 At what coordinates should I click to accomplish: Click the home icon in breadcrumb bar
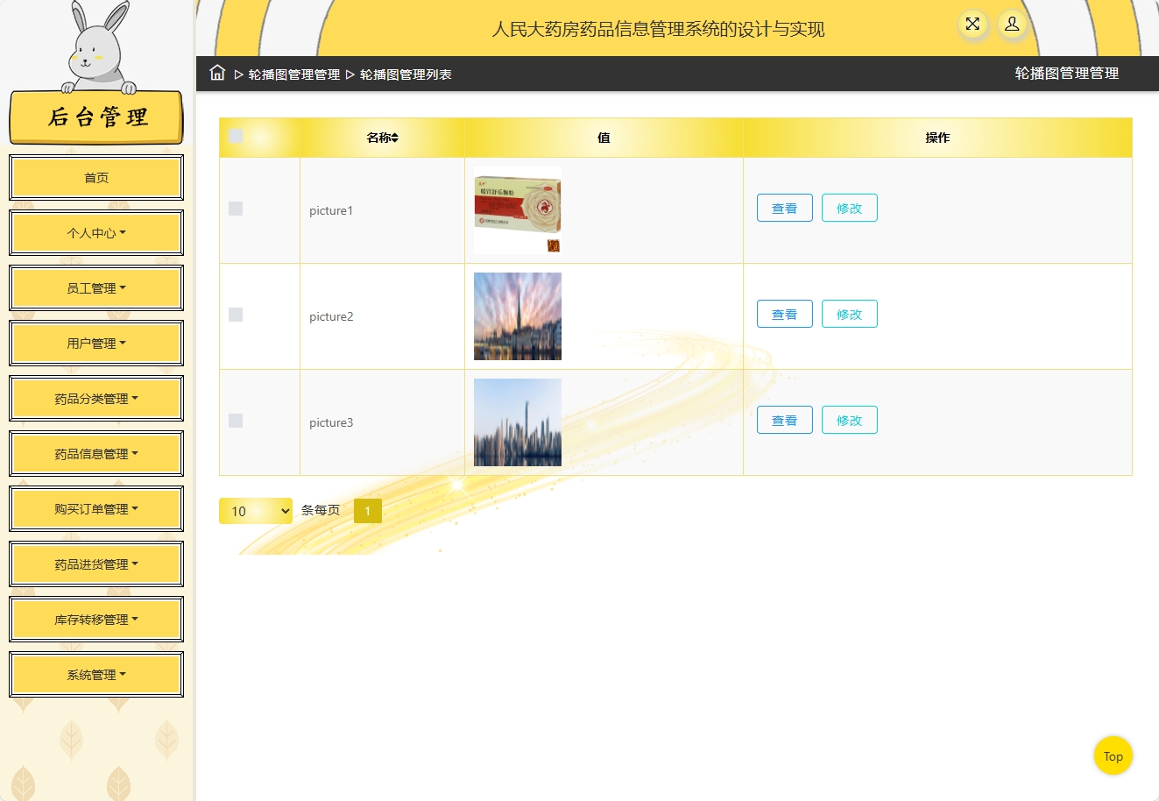(x=217, y=73)
